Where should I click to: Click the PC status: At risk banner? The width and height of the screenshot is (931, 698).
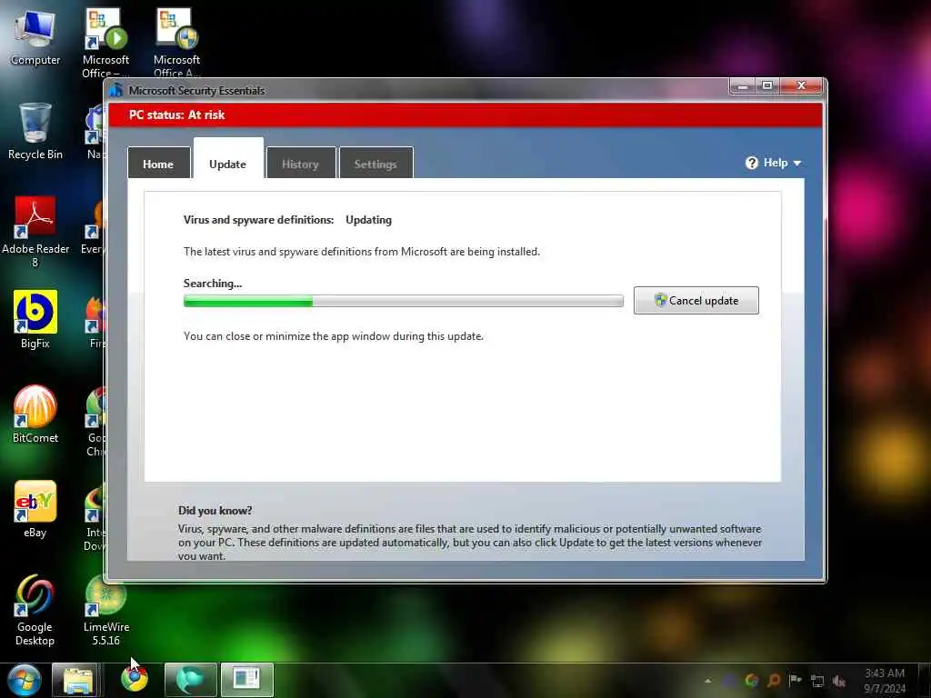(465, 115)
